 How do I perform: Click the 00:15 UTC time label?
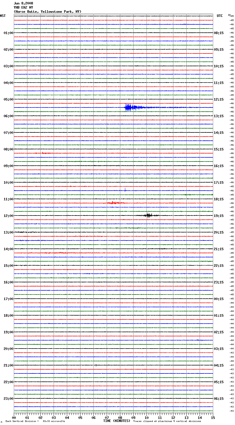219,299
